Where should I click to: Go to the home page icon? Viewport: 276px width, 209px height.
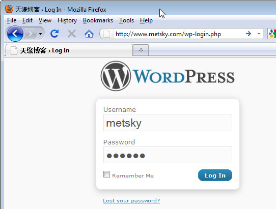click(x=89, y=34)
